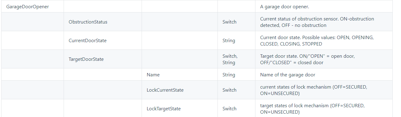Click the LockCurrentState characteristic cell
The image size is (401, 117).
165,90
